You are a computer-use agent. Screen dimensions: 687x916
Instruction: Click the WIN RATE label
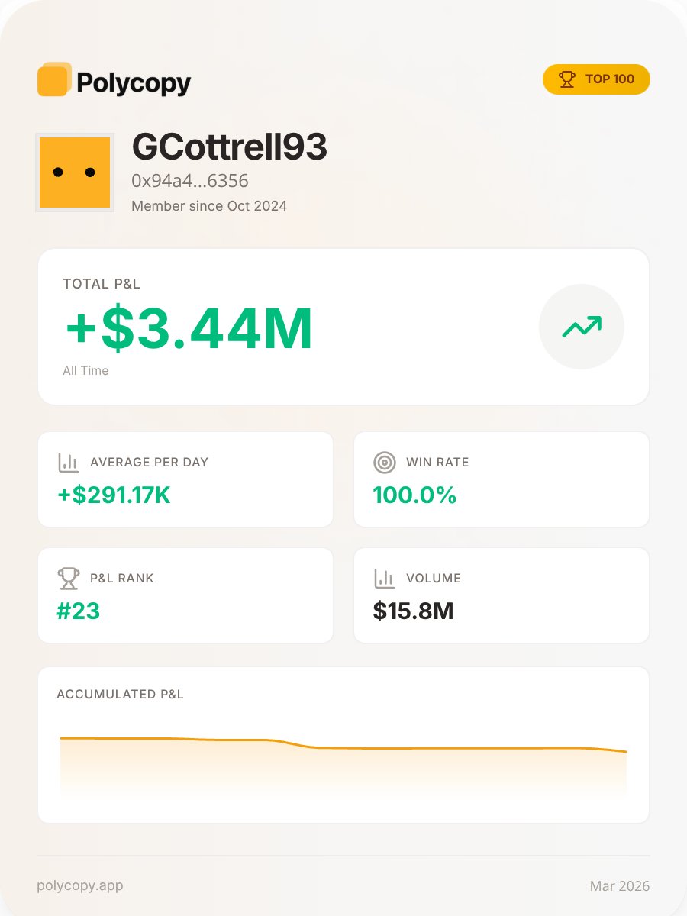point(437,463)
